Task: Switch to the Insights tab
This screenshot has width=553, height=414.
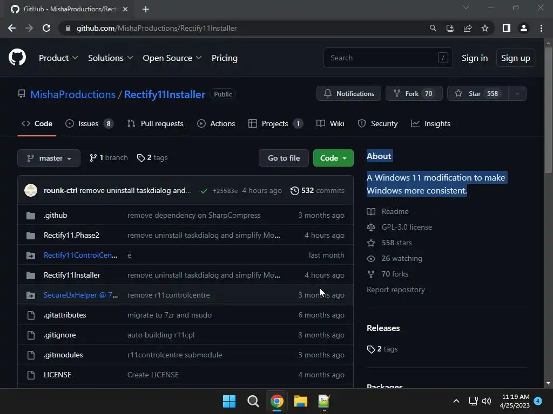Action: [430, 123]
